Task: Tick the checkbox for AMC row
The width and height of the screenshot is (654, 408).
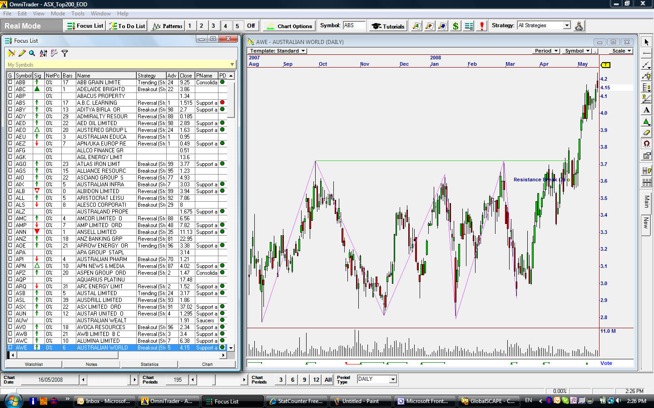Action: (x=10, y=219)
